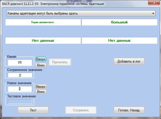This screenshot has width=161, height=119.
Task: Click the Готово, Назад button
Action: 129,110
